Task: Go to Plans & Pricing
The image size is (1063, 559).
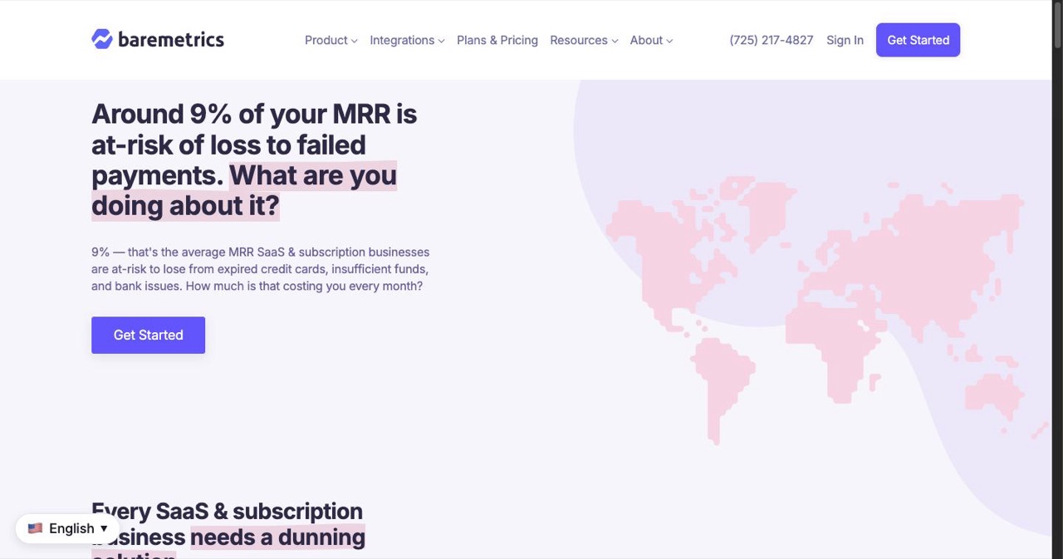Action: click(497, 40)
